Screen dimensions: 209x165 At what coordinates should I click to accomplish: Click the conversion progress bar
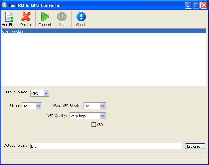click(x=104, y=157)
